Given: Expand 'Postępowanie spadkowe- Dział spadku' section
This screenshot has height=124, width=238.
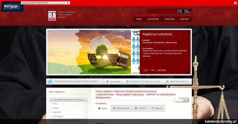Looking at the screenshot, I should (x=69, y=121).
